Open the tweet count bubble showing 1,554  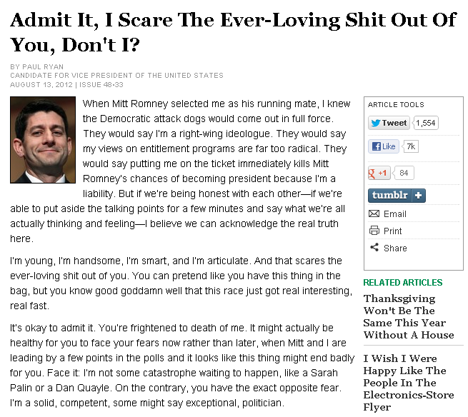point(425,123)
